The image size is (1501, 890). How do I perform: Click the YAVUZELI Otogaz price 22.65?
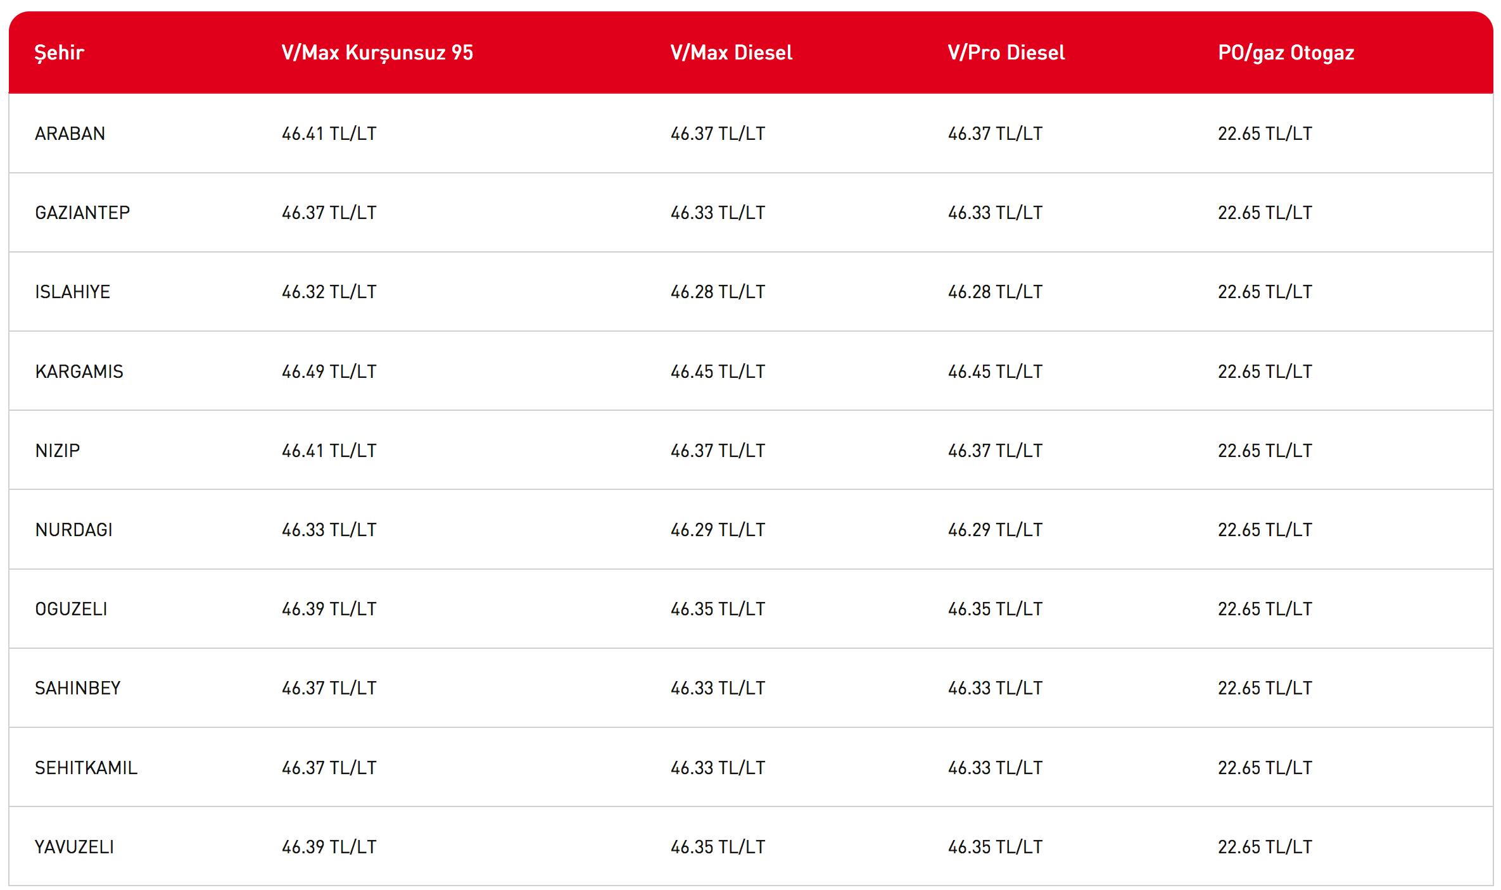click(1264, 847)
